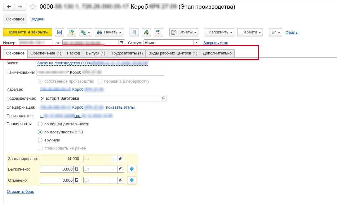This screenshot has width=337, height=204.
Task: Open the Заполнить dropdown menu
Action: click(219, 32)
